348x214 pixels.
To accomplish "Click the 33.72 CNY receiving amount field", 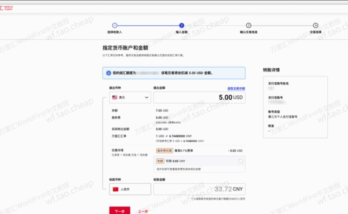I will [199, 189].
